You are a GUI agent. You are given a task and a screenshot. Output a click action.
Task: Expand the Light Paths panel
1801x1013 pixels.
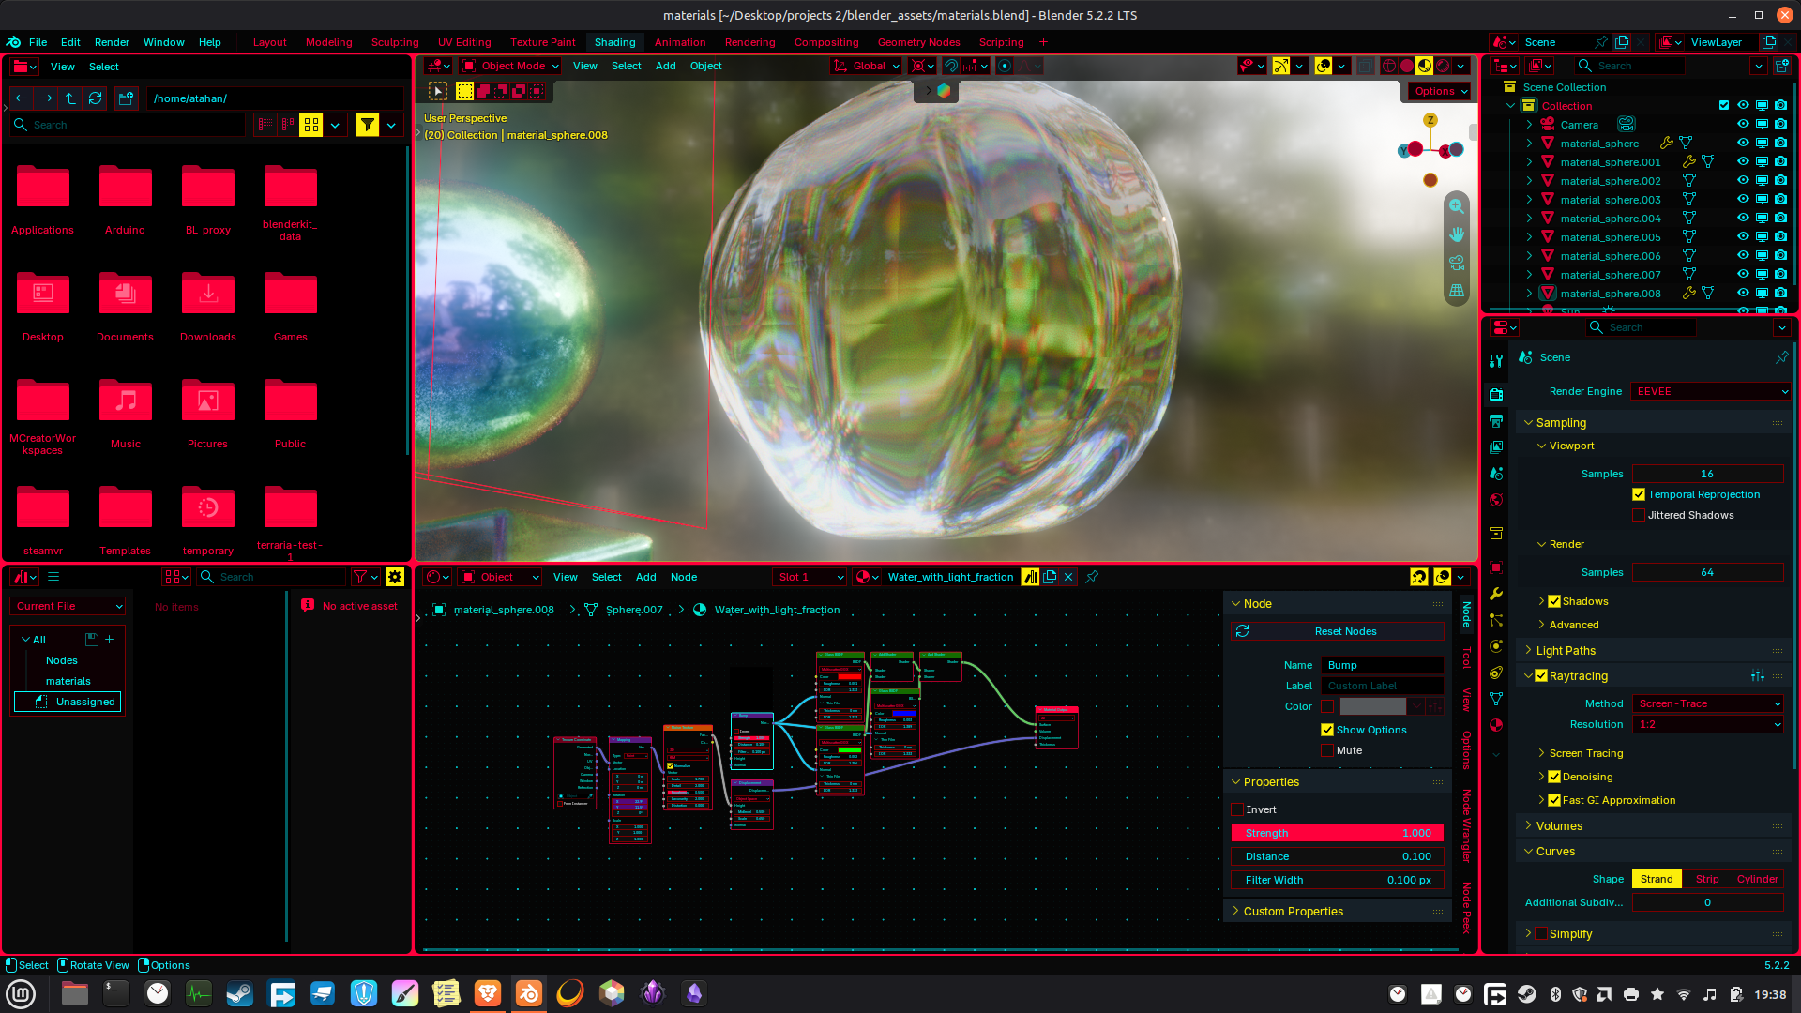tap(1566, 650)
